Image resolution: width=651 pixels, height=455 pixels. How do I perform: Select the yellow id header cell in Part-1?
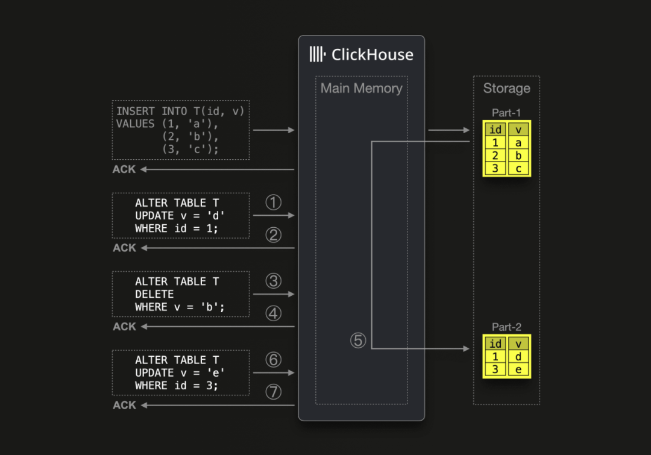click(x=495, y=129)
